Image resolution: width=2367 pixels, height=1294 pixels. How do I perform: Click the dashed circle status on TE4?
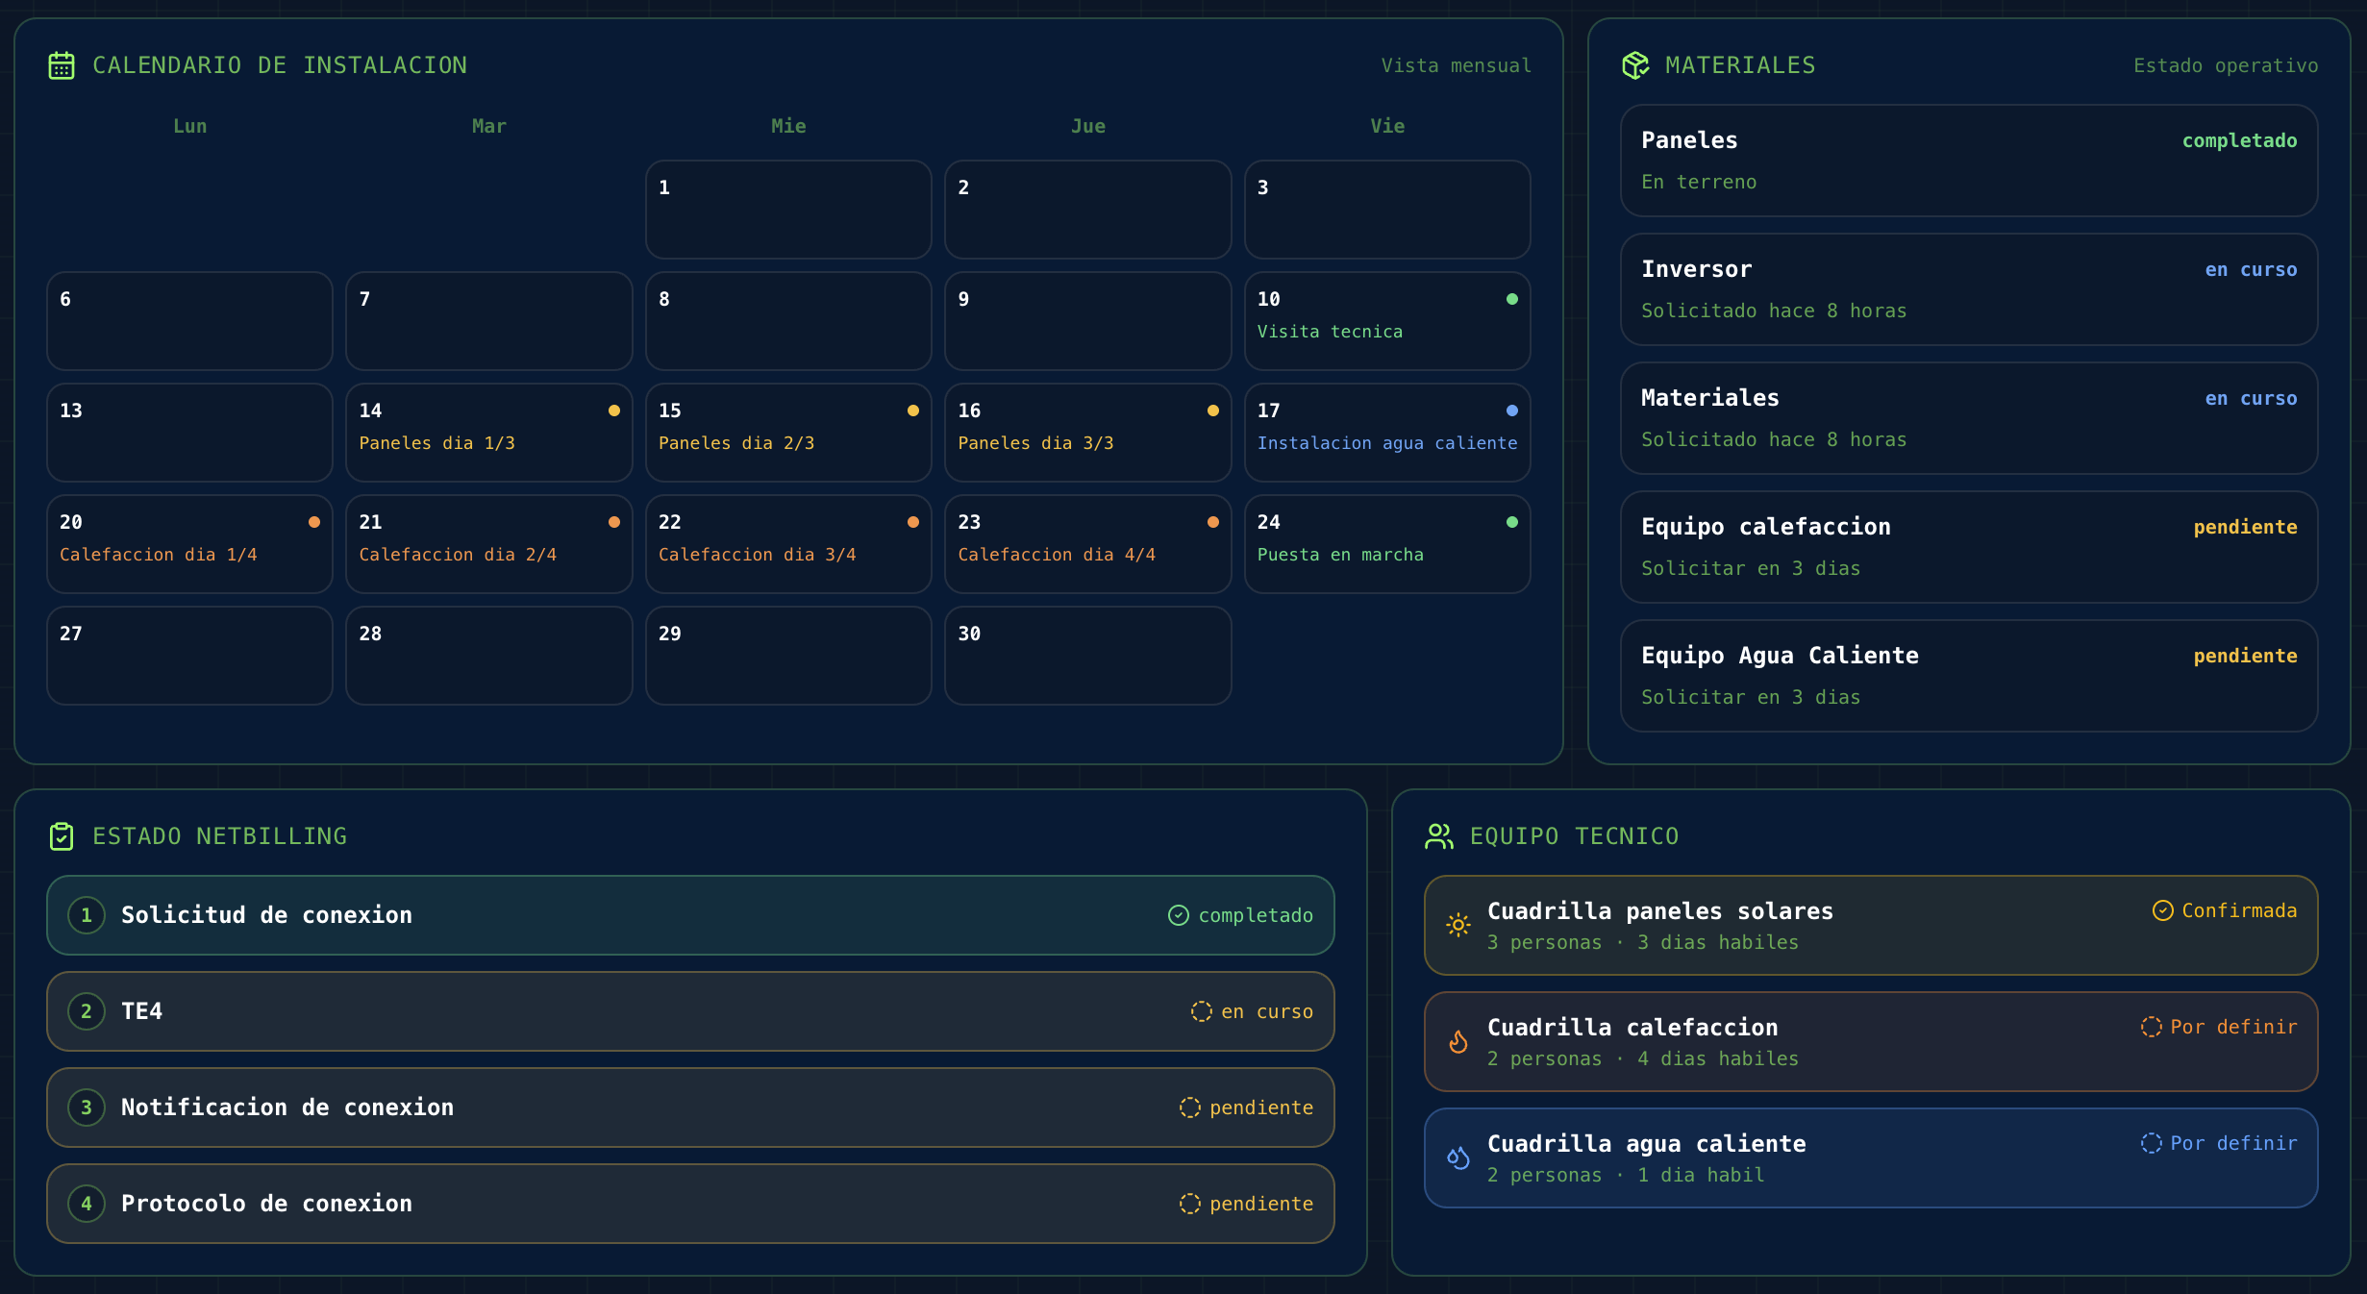click(x=1202, y=1011)
